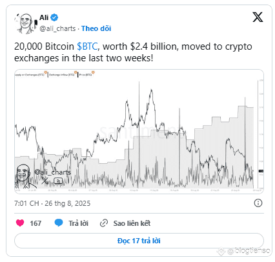Toggle the Price (BTC) legend item
The image size is (275, 262).
coord(87,75)
